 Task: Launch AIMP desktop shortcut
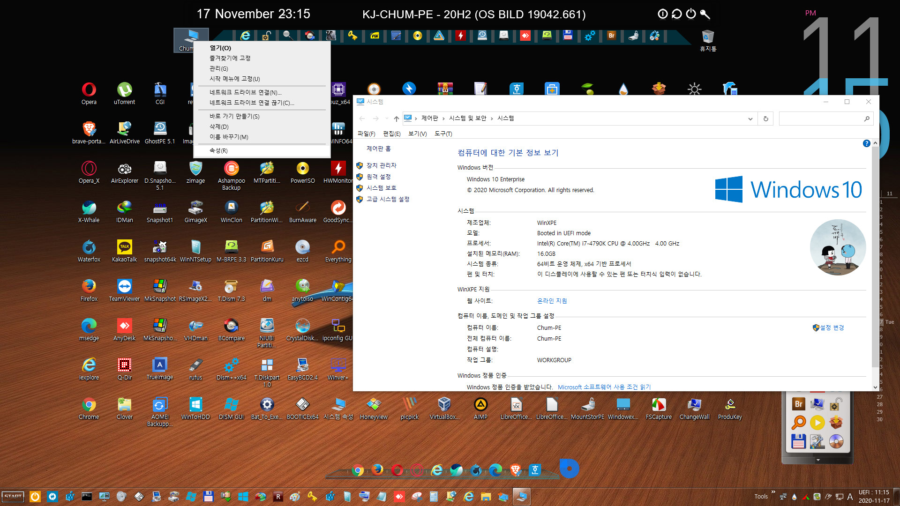coord(480,408)
